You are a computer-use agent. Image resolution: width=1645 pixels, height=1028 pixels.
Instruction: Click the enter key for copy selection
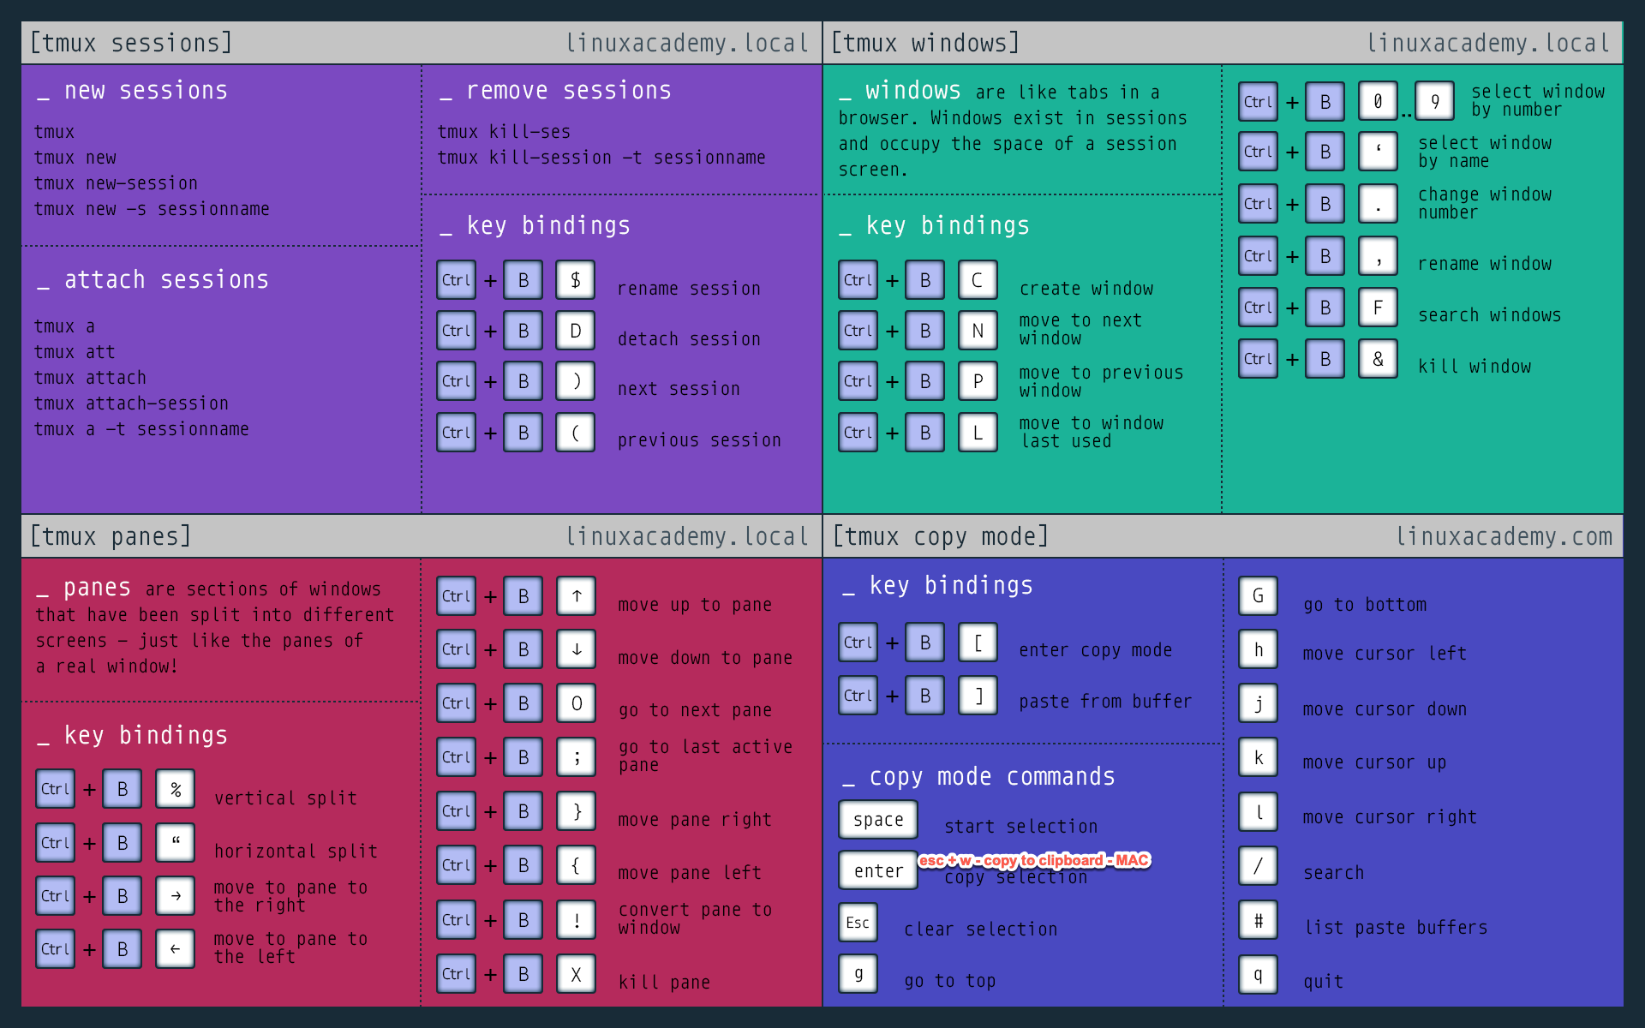point(878,870)
